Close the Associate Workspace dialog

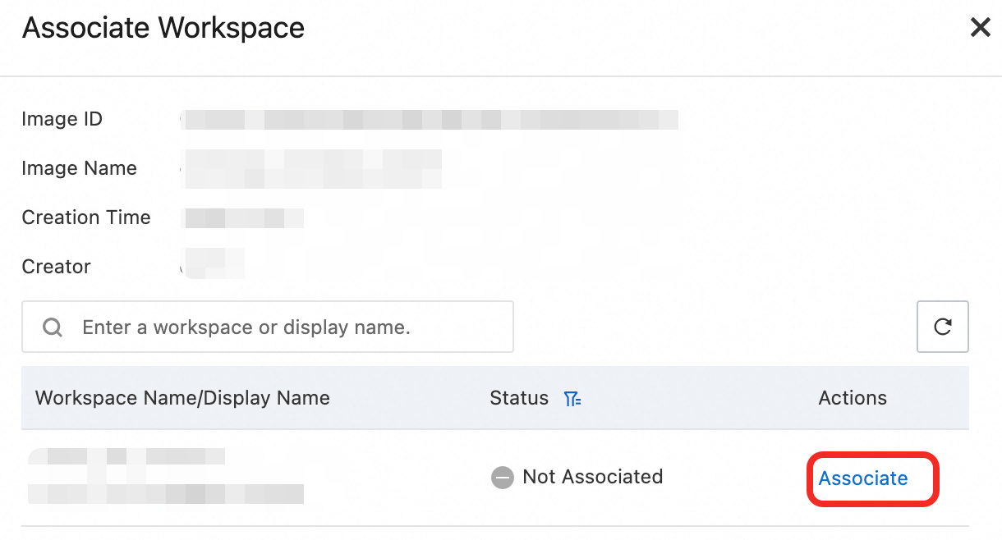tap(980, 28)
